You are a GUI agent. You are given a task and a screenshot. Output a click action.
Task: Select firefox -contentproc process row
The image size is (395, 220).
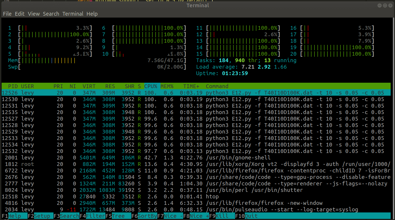[x=196, y=171]
